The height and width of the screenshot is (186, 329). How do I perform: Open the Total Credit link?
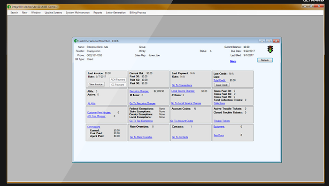[219, 80]
